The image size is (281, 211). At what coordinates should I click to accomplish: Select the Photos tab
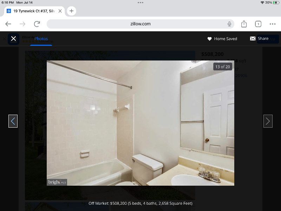point(41,39)
